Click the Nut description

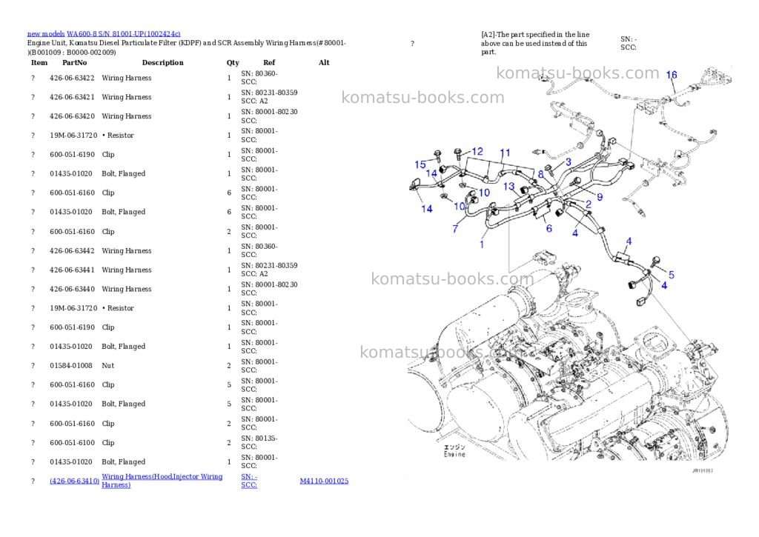pos(108,366)
